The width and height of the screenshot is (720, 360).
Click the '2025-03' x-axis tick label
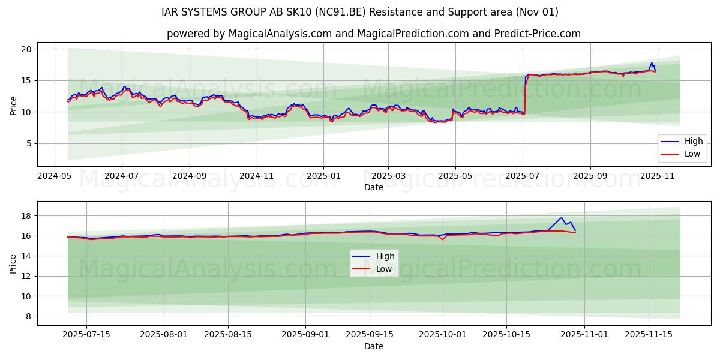pyautogui.click(x=388, y=176)
